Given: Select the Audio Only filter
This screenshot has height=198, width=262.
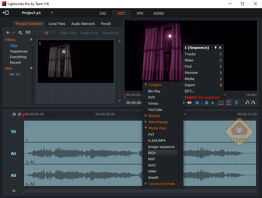Looking at the screenshot, I should [x=89, y=33].
